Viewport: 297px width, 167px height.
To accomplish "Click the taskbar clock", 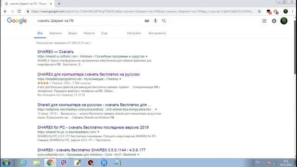I will coord(286,163).
